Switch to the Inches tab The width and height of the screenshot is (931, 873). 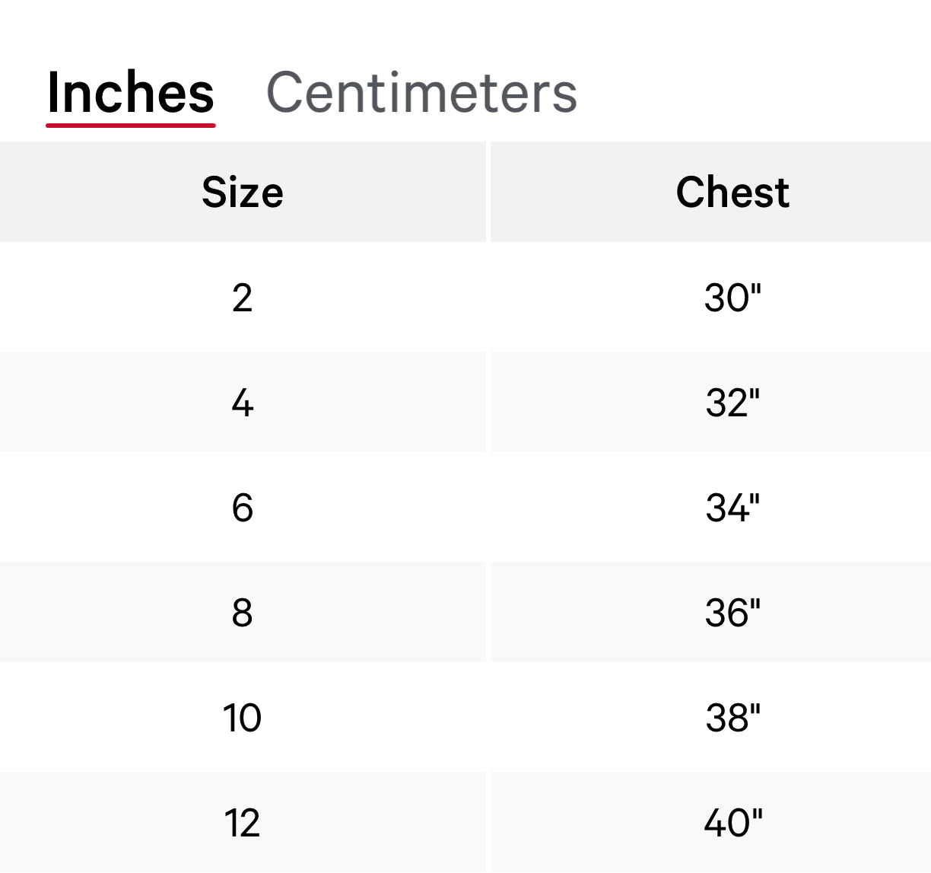tap(130, 93)
